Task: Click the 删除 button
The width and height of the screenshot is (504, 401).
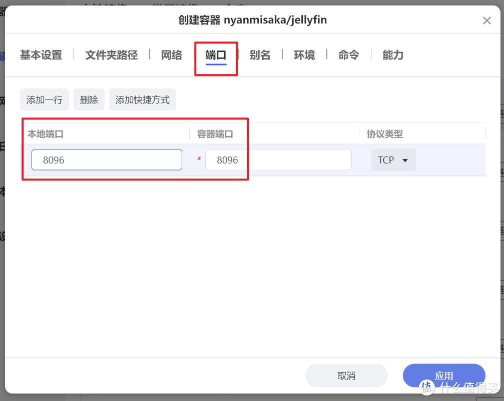Action: pyautogui.click(x=89, y=99)
